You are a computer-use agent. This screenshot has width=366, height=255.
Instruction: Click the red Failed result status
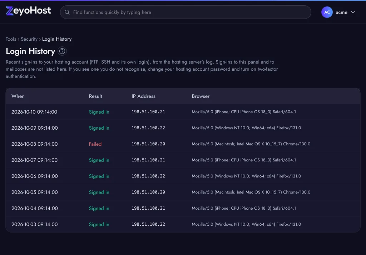coord(95,144)
